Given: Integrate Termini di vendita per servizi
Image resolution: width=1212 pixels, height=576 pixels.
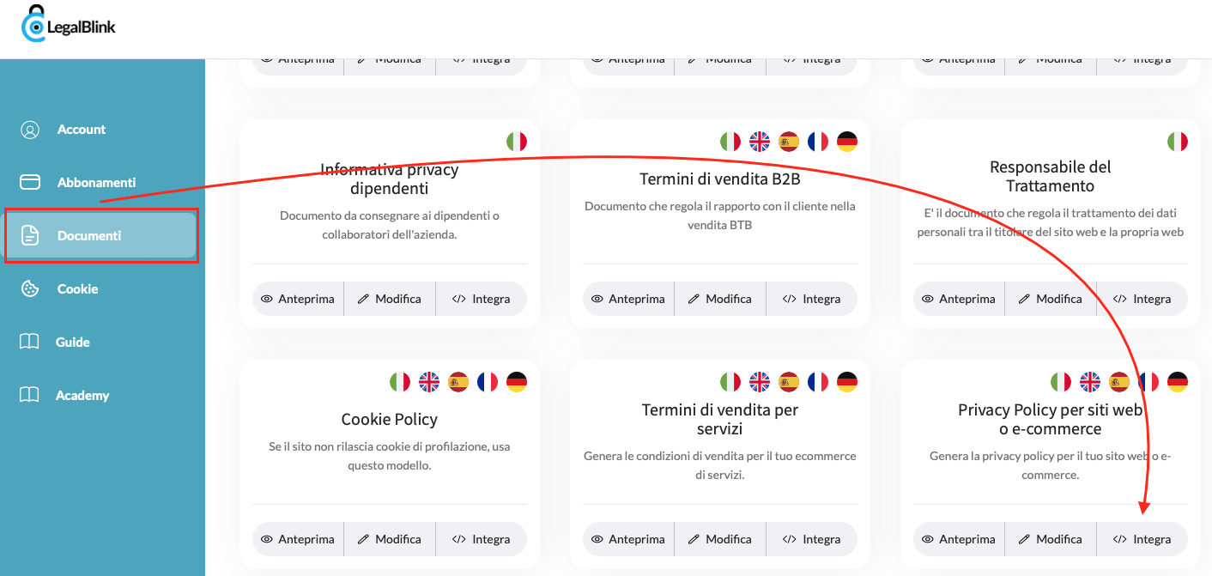Looking at the screenshot, I should click(x=811, y=538).
